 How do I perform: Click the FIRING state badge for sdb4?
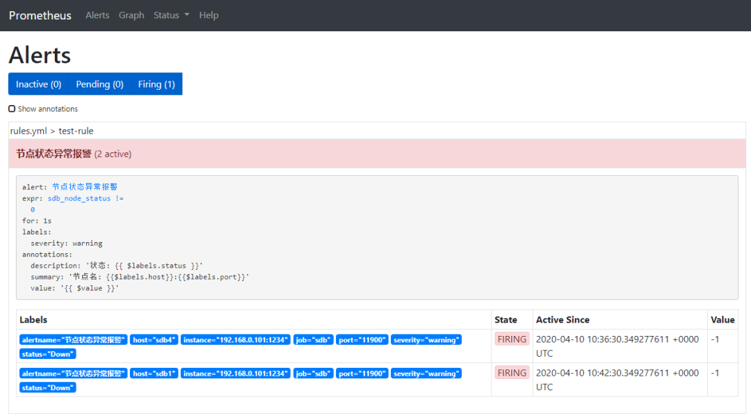(x=512, y=339)
